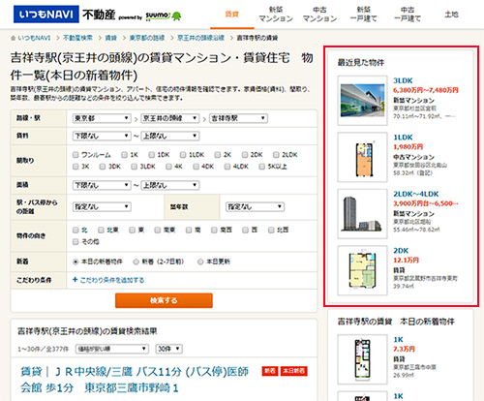Check the 4LDK layout checkbox
This screenshot has width=484, height=401.
tap(227, 167)
